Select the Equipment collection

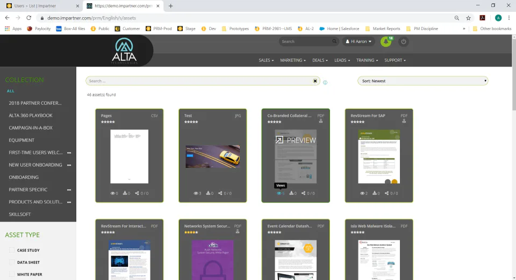(x=21, y=140)
